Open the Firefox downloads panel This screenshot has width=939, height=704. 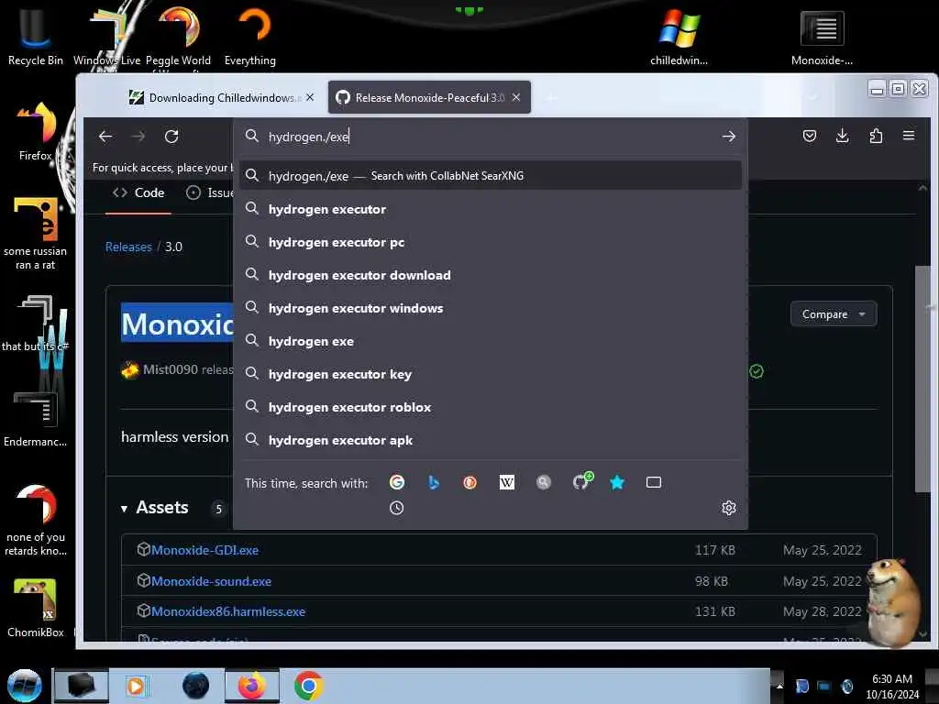(842, 136)
